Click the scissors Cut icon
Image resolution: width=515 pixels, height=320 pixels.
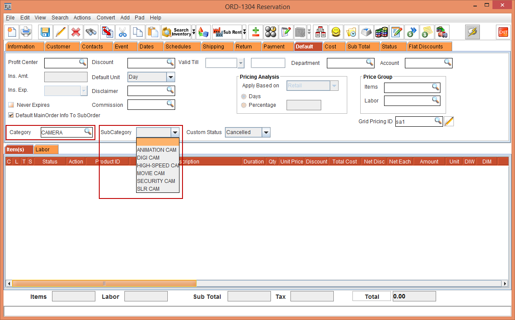[x=123, y=32]
